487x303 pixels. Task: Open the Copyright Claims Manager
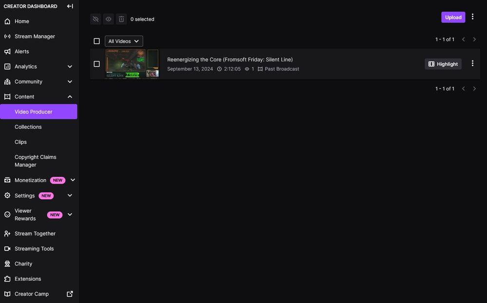pyautogui.click(x=36, y=160)
